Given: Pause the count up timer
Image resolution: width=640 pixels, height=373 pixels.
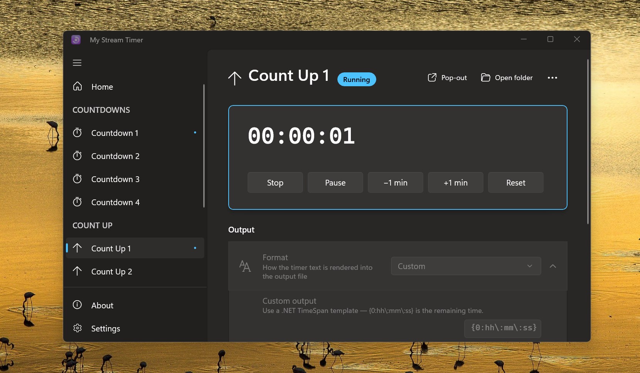Looking at the screenshot, I should (x=335, y=182).
